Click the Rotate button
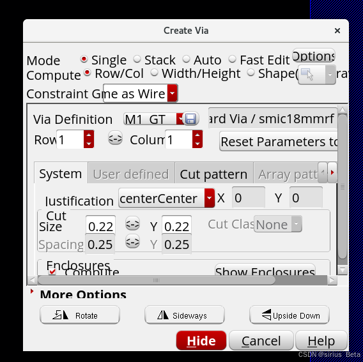The height and width of the screenshot is (362, 363). [x=80, y=315]
